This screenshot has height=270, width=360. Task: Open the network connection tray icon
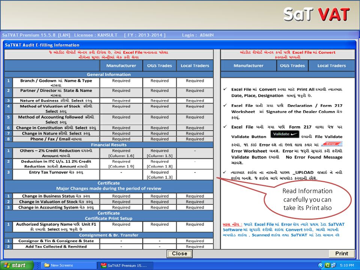[333, 265]
